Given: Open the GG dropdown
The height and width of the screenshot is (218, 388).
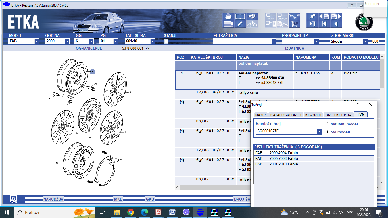Looking at the screenshot, I should click(x=91, y=41).
